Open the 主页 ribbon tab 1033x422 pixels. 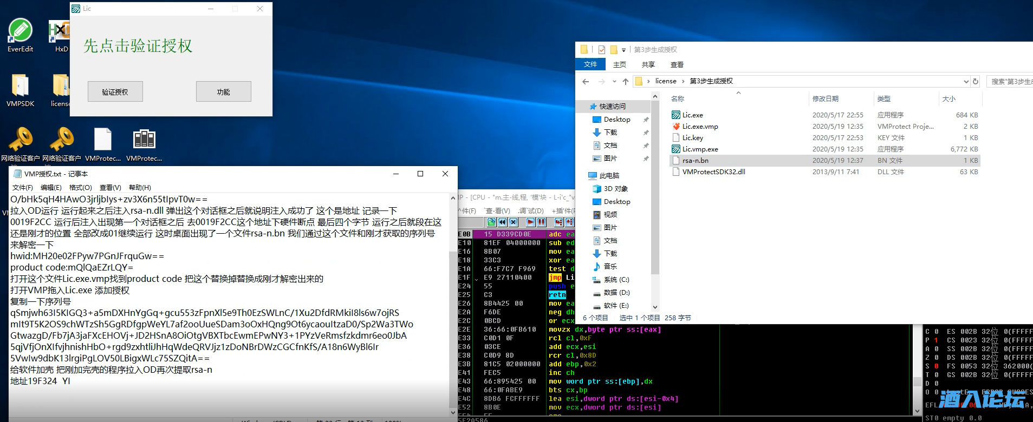click(x=620, y=64)
